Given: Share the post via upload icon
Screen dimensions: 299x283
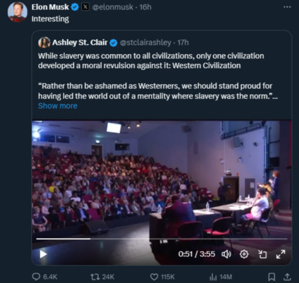Looking at the screenshot, I should (288, 276).
